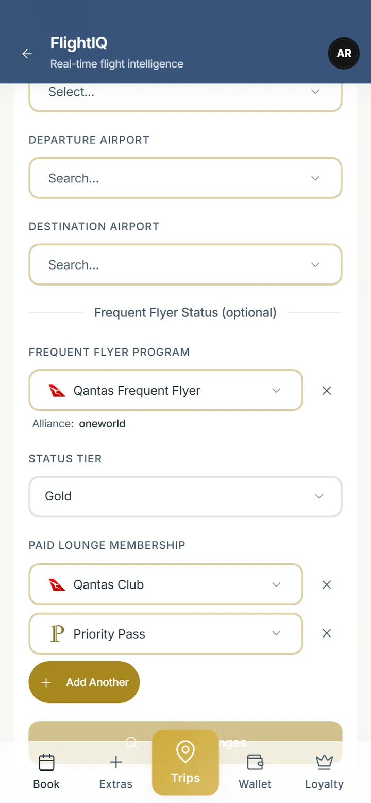
Task: Open the Priority Pass membership dropdown
Action: pyautogui.click(x=166, y=633)
